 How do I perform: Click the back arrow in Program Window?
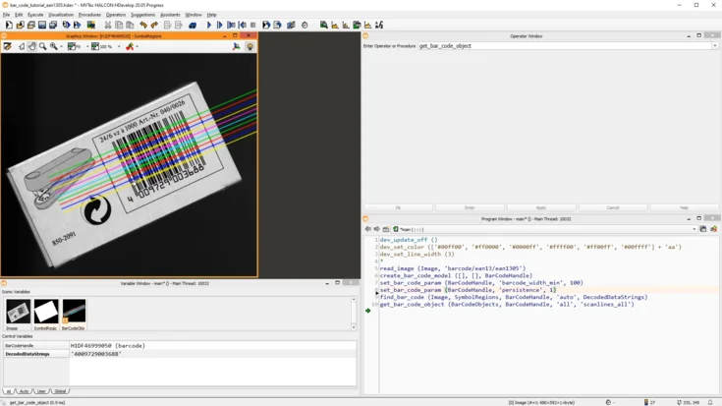[368, 229]
